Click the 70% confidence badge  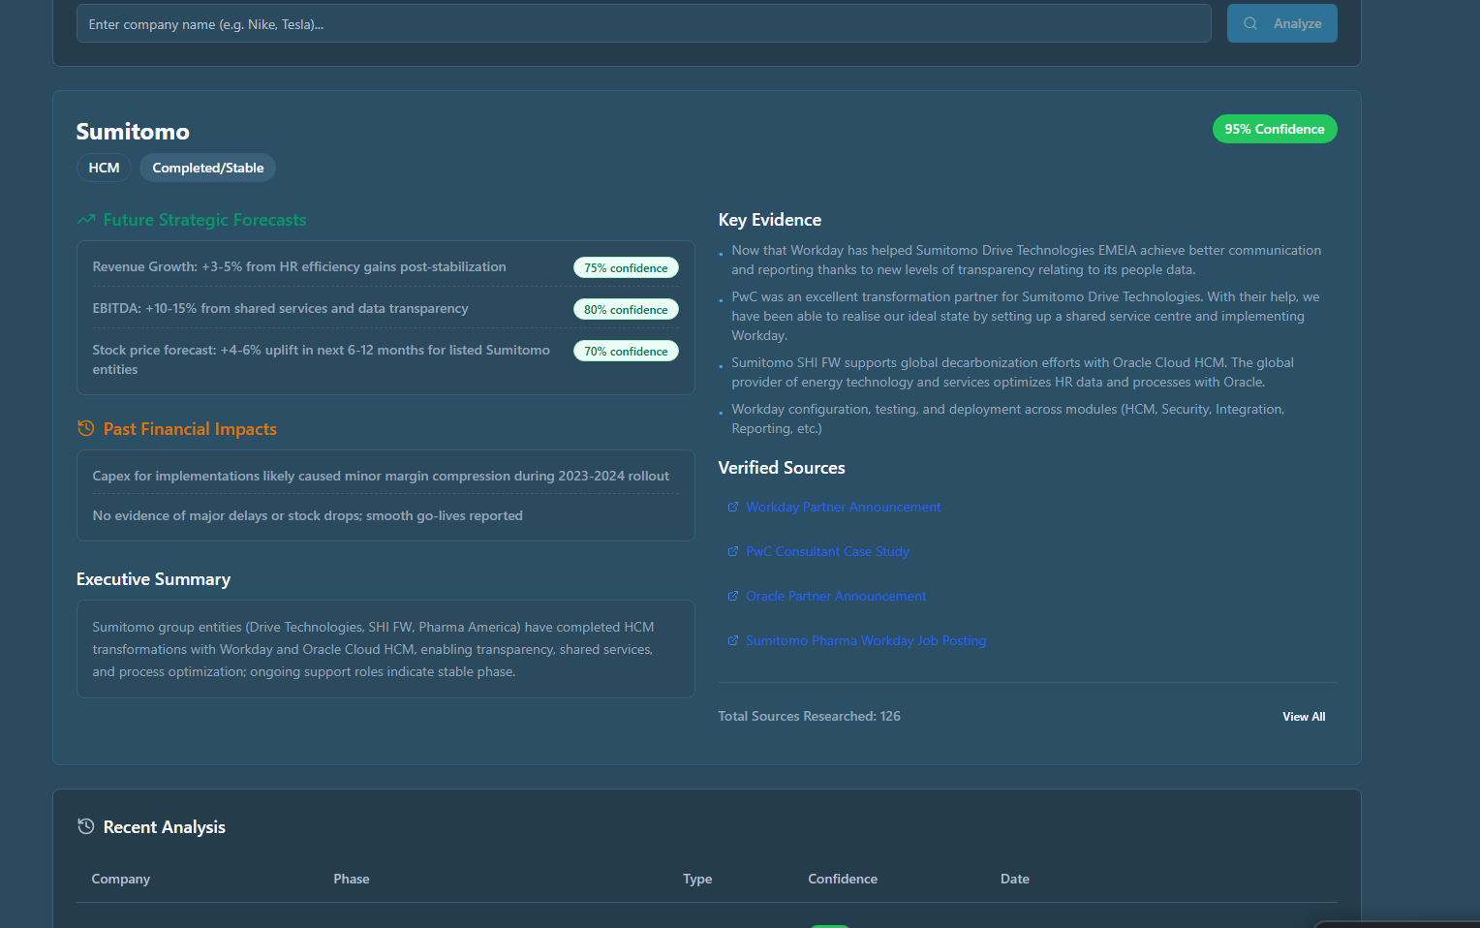[x=626, y=352]
